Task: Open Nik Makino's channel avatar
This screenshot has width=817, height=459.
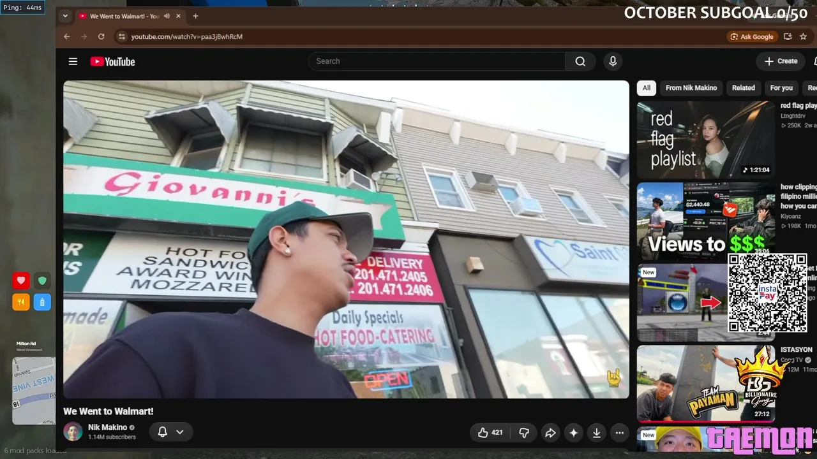Action: point(73,432)
